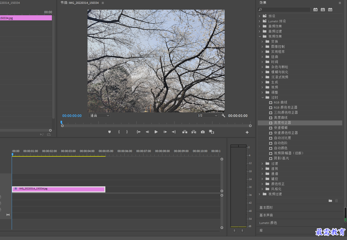Viewport: 347px width, 240px height.
Task: Click the Extract edit icon
Action: (x=194, y=132)
